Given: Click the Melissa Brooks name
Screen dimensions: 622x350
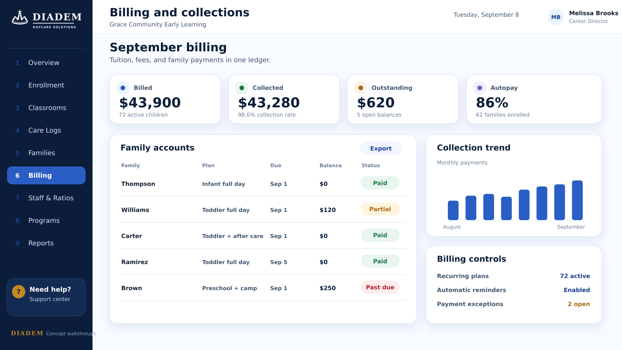Looking at the screenshot, I should pyautogui.click(x=594, y=13).
